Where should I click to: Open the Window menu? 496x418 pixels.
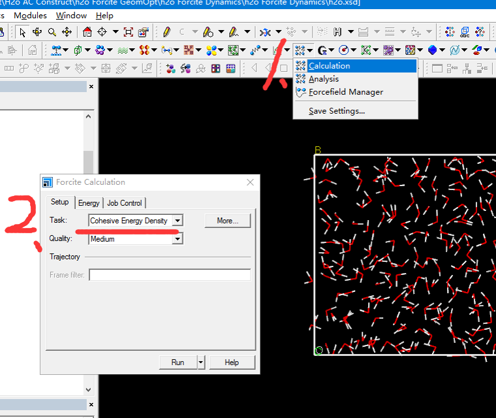(71, 16)
